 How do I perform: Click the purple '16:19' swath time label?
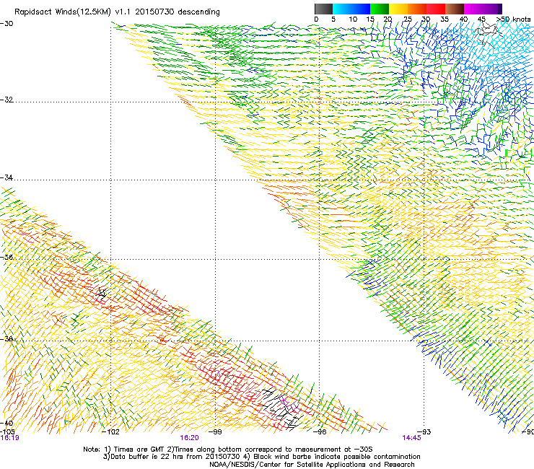coord(9,438)
